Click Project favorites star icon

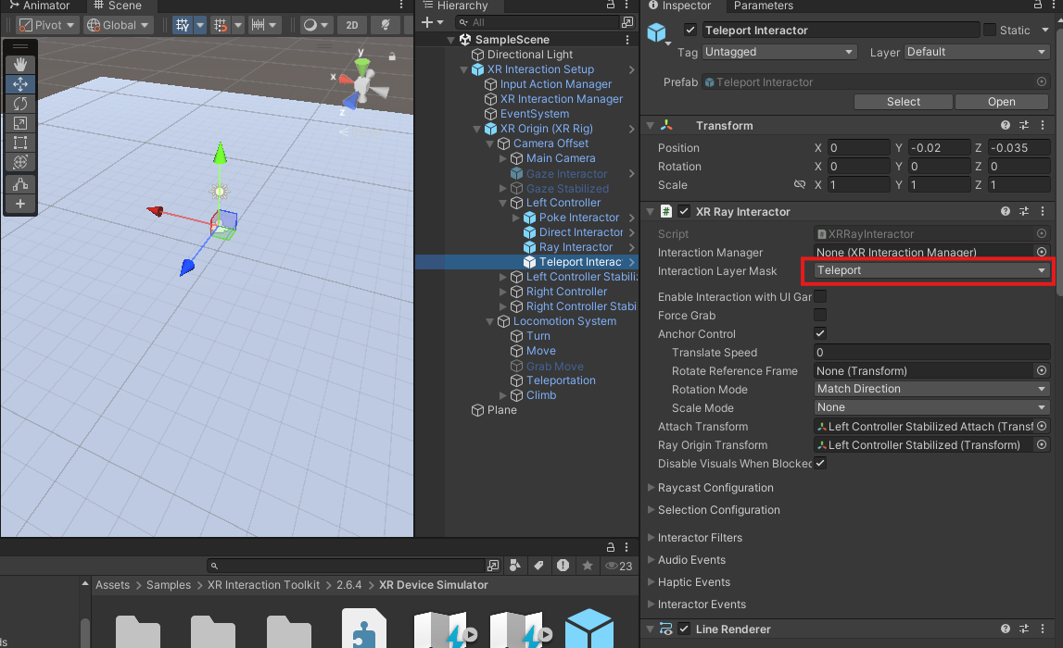tap(587, 566)
